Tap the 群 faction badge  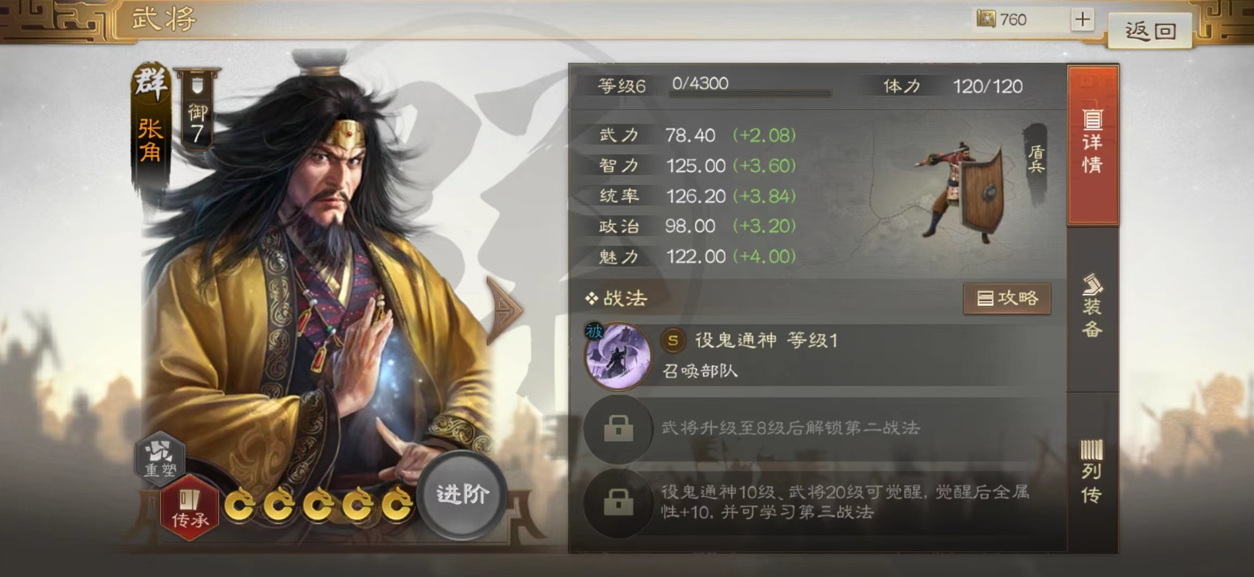point(150,82)
